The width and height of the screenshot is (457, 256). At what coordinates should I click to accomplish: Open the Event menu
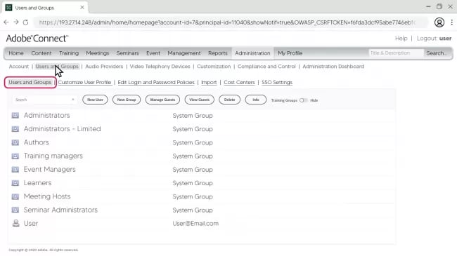point(153,53)
